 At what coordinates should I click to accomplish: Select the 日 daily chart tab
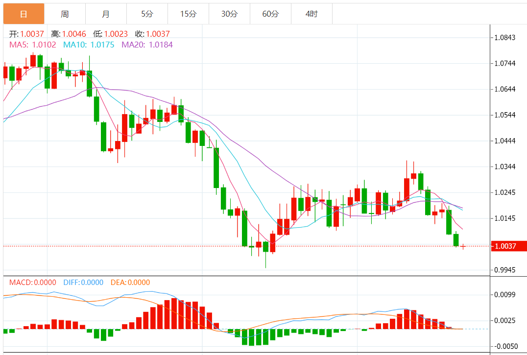tap(24, 14)
